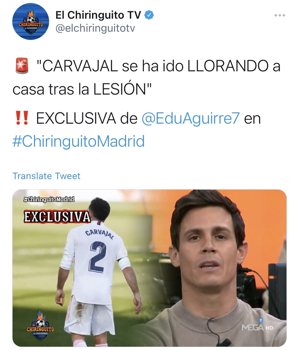Click the MEGA HD channel logo
The height and width of the screenshot is (350, 299).
(x=257, y=326)
